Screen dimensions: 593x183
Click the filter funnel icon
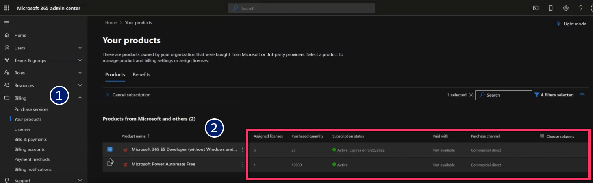536,95
